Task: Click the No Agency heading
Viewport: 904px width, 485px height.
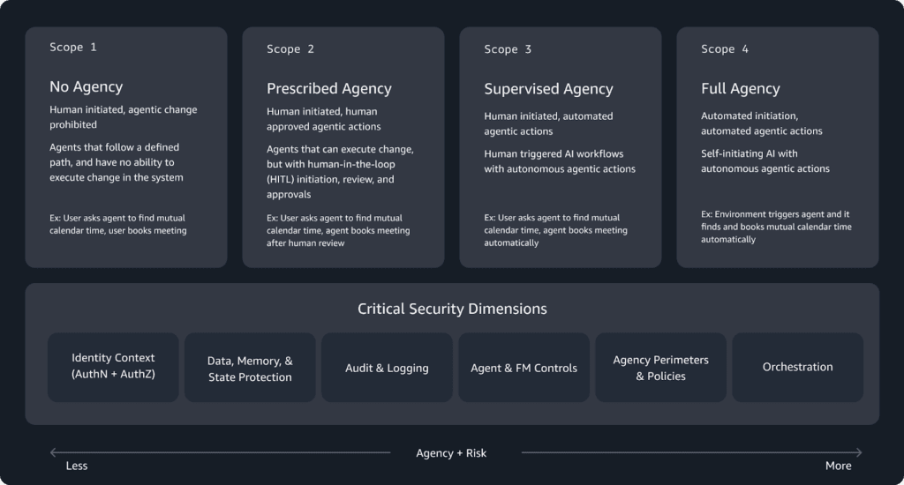Action: pos(86,86)
